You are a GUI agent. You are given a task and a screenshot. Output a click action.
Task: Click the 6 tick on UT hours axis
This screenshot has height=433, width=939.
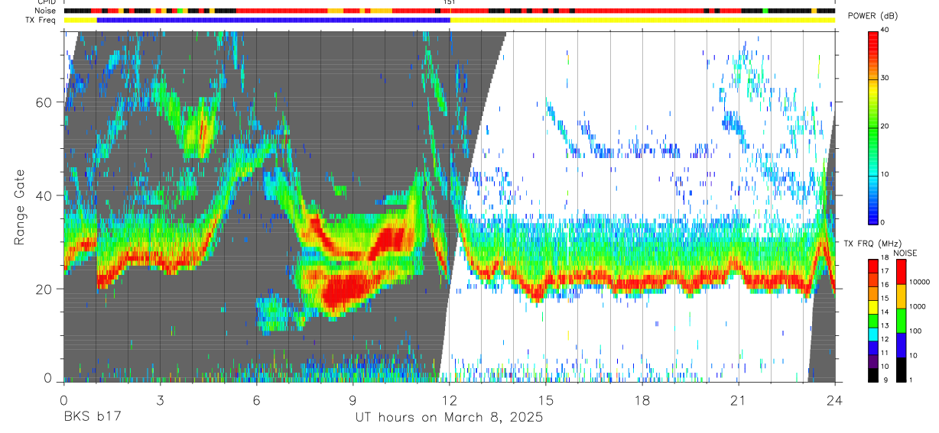(256, 400)
